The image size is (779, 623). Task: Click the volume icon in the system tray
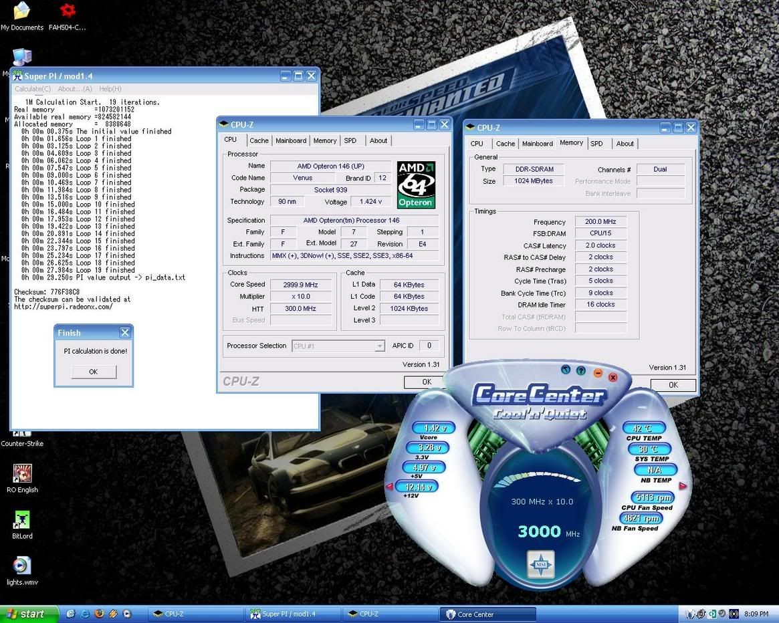tap(722, 614)
